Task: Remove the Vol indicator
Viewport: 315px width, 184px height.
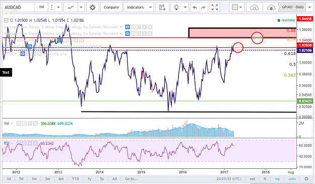Action: click(x=35, y=124)
